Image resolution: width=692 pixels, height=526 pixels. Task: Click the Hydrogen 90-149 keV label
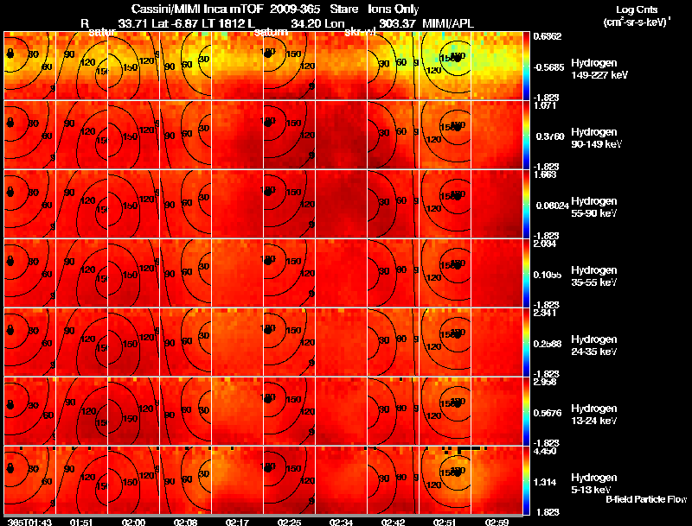(x=597, y=138)
